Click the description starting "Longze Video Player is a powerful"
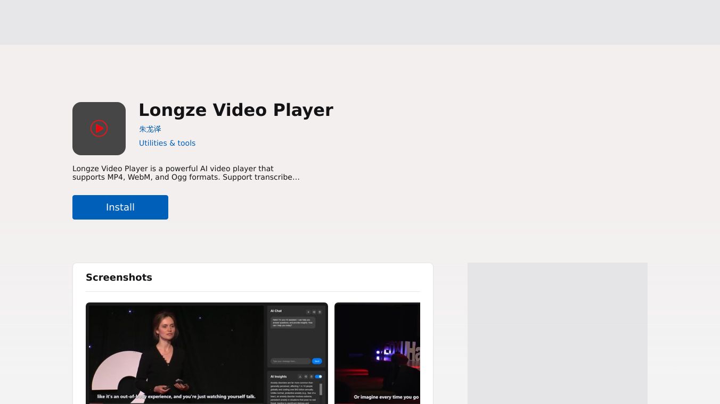This screenshot has height=404, width=720. [x=186, y=173]
